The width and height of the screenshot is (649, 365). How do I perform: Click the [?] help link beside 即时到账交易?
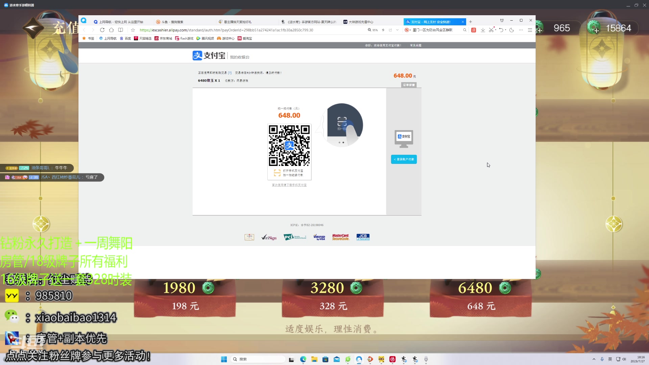pos(230,73)
